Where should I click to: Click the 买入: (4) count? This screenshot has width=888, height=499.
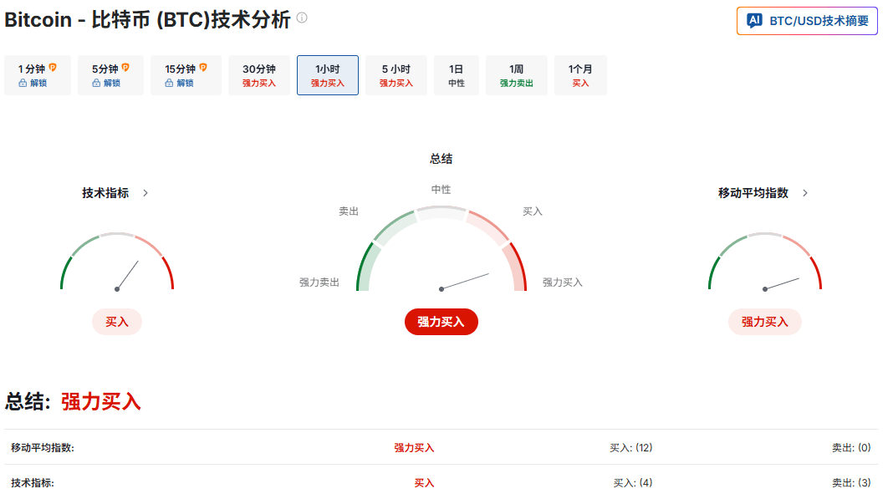[x=633, y=482]
